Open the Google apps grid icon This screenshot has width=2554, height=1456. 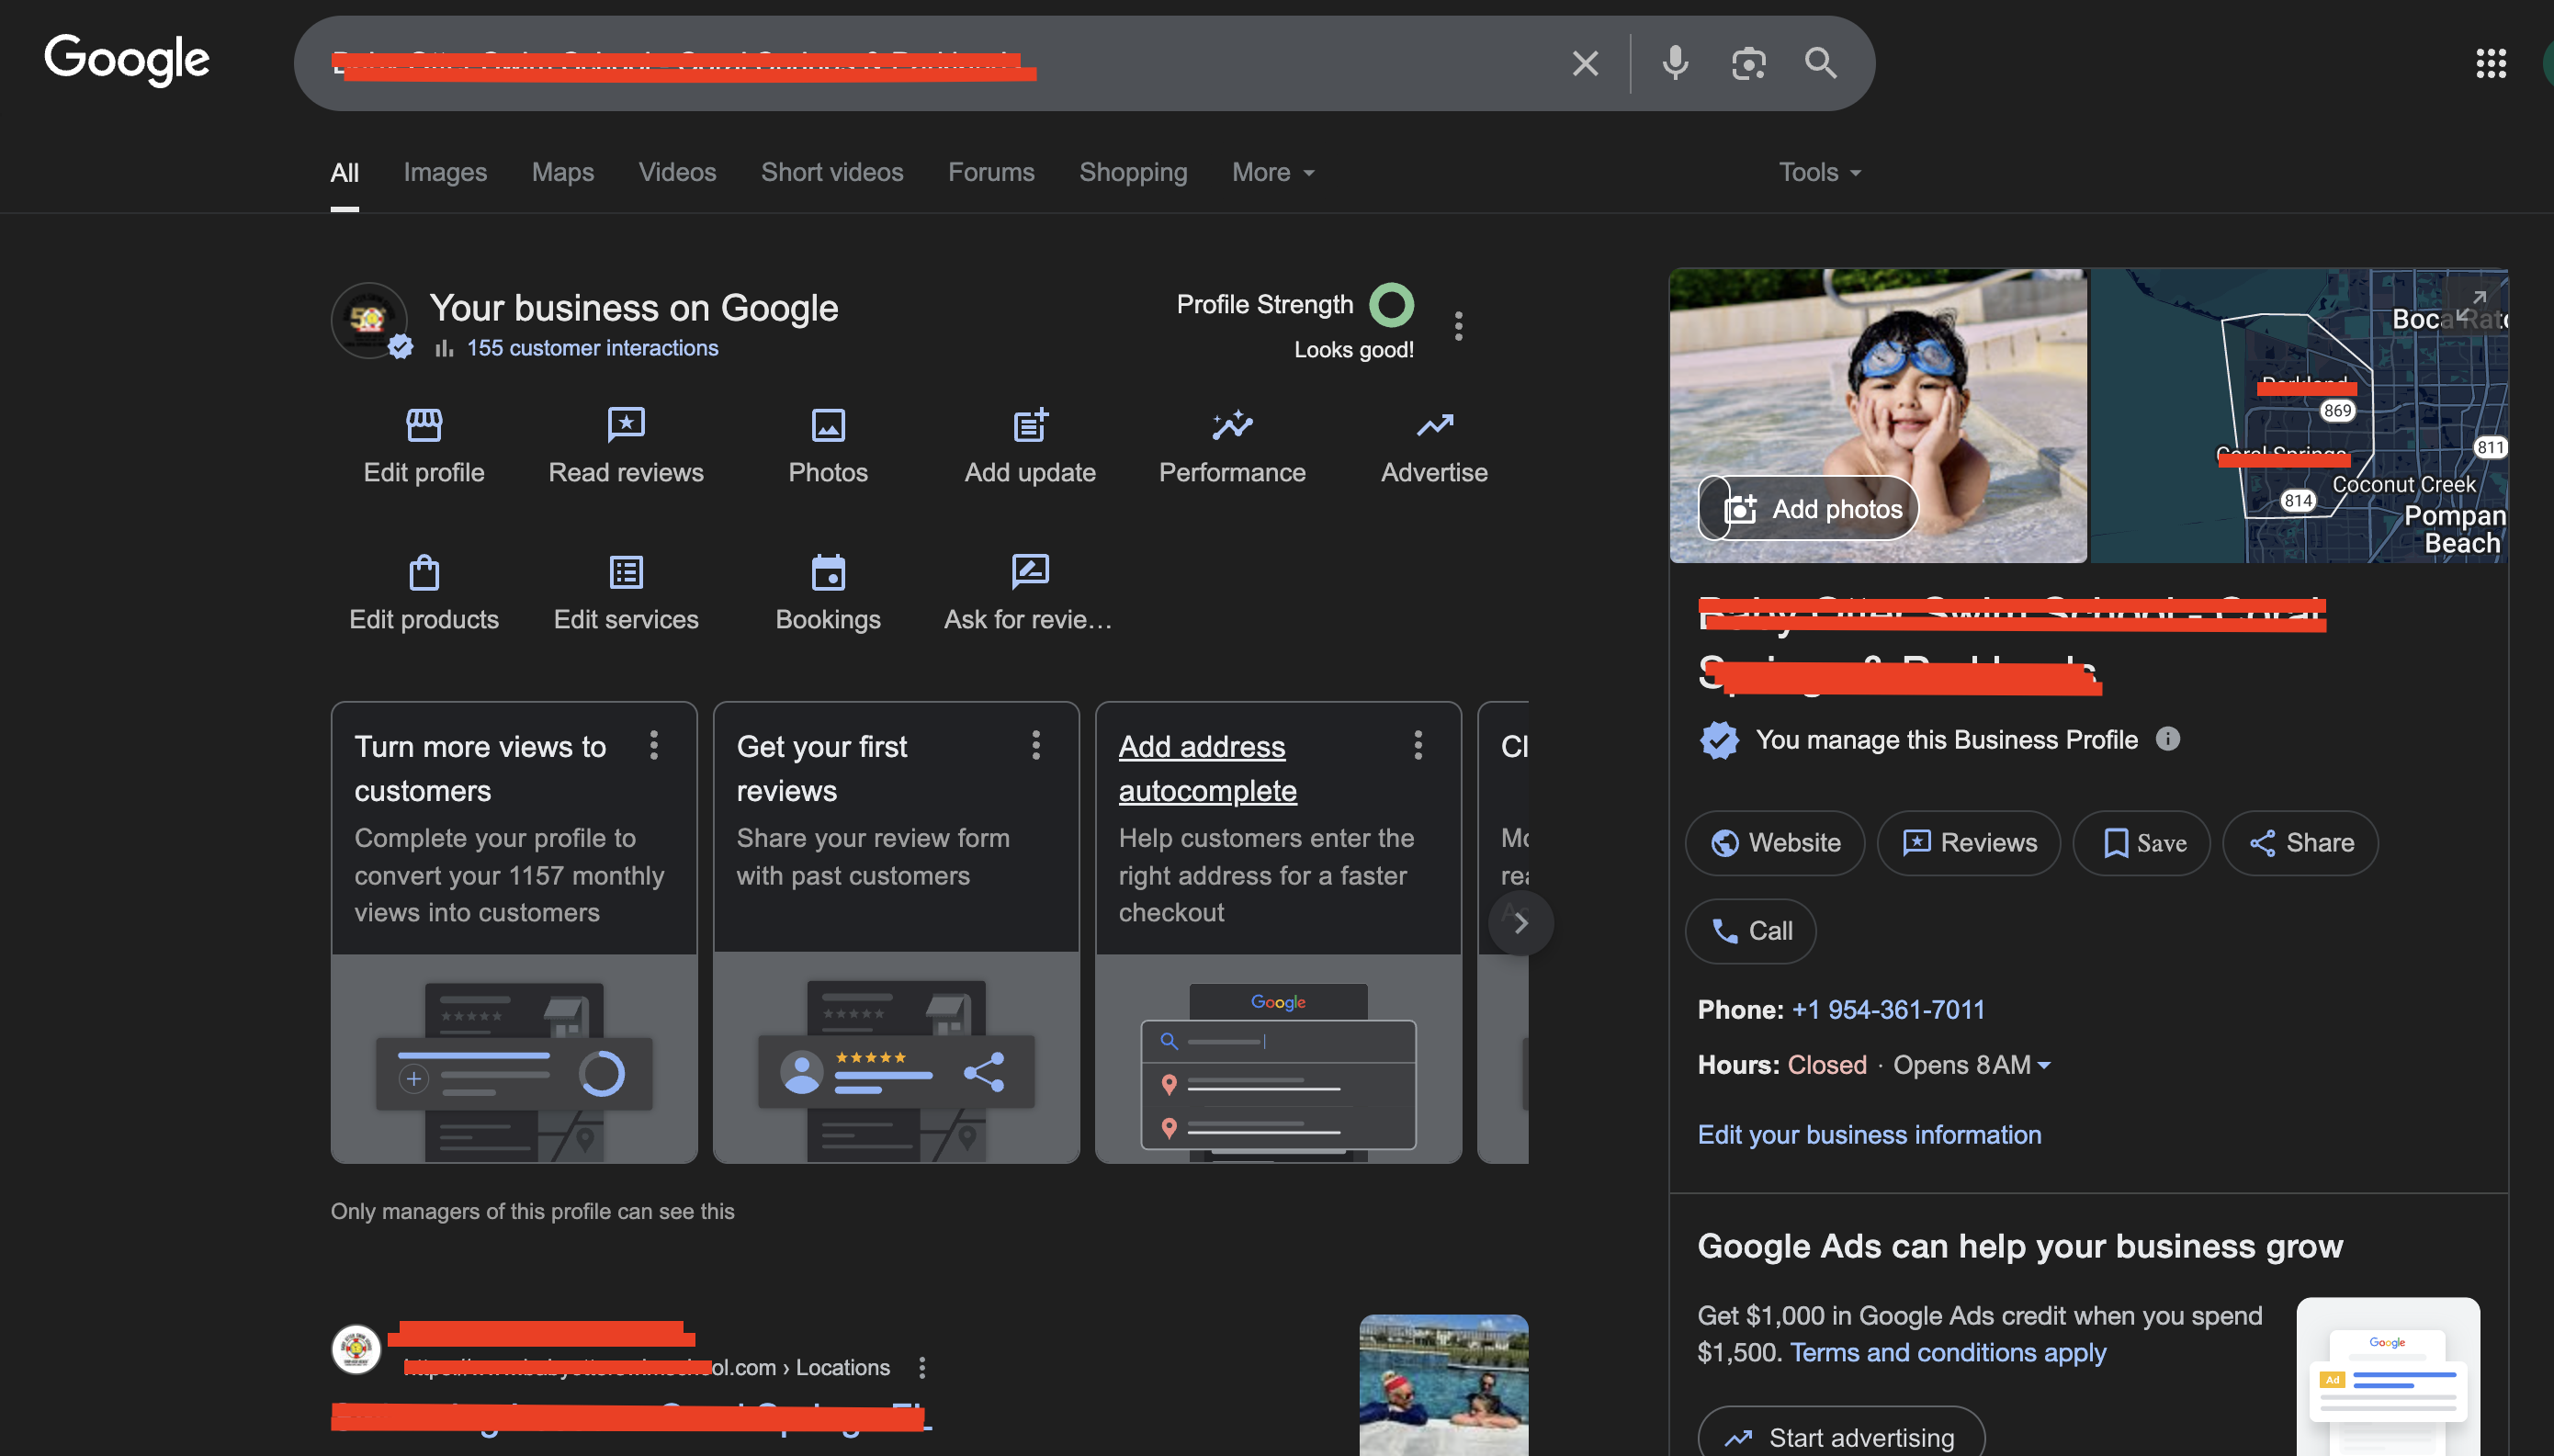tap(2490, 63)
